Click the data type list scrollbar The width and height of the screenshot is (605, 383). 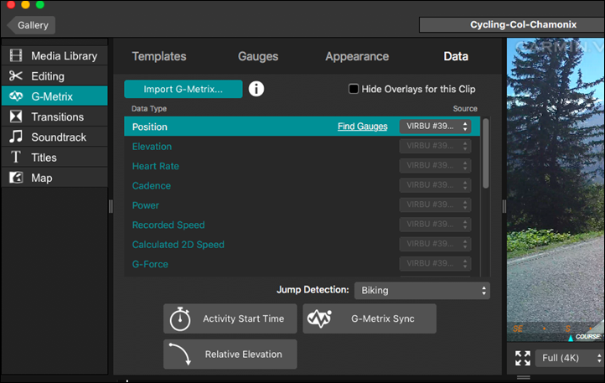point(486,155)
